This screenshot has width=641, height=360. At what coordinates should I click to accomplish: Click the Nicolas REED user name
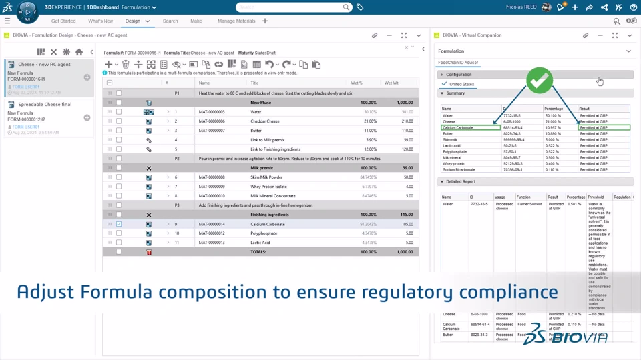pos(521,7)
